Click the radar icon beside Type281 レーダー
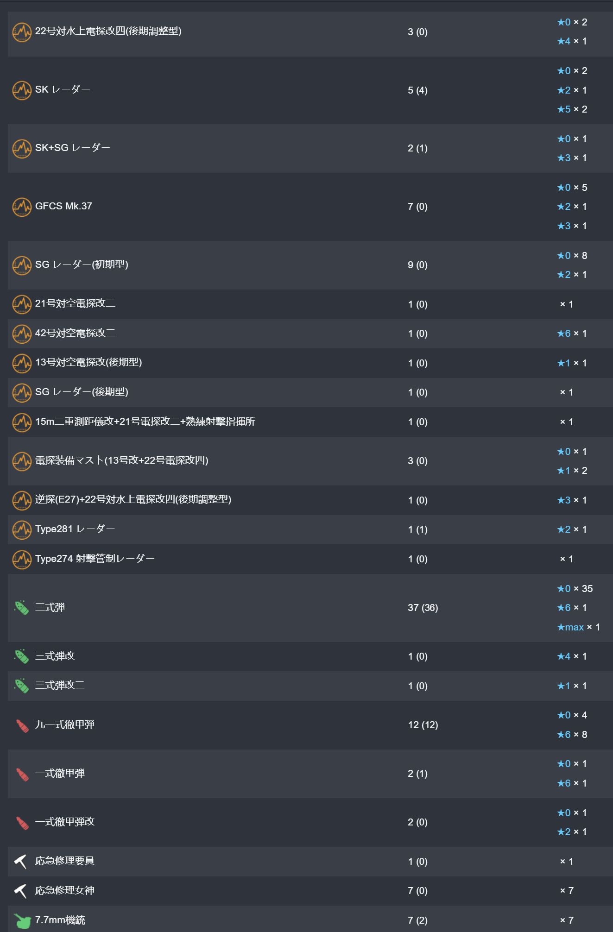613x932 pixels. click(x=22, y=530)
